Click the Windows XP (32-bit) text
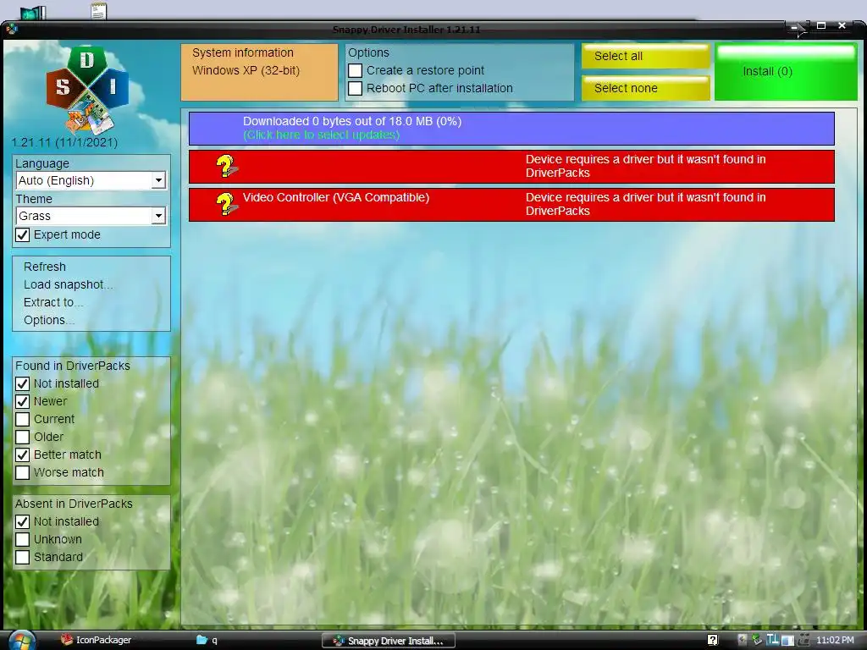867x650 pixels. [x=246, y=71]
